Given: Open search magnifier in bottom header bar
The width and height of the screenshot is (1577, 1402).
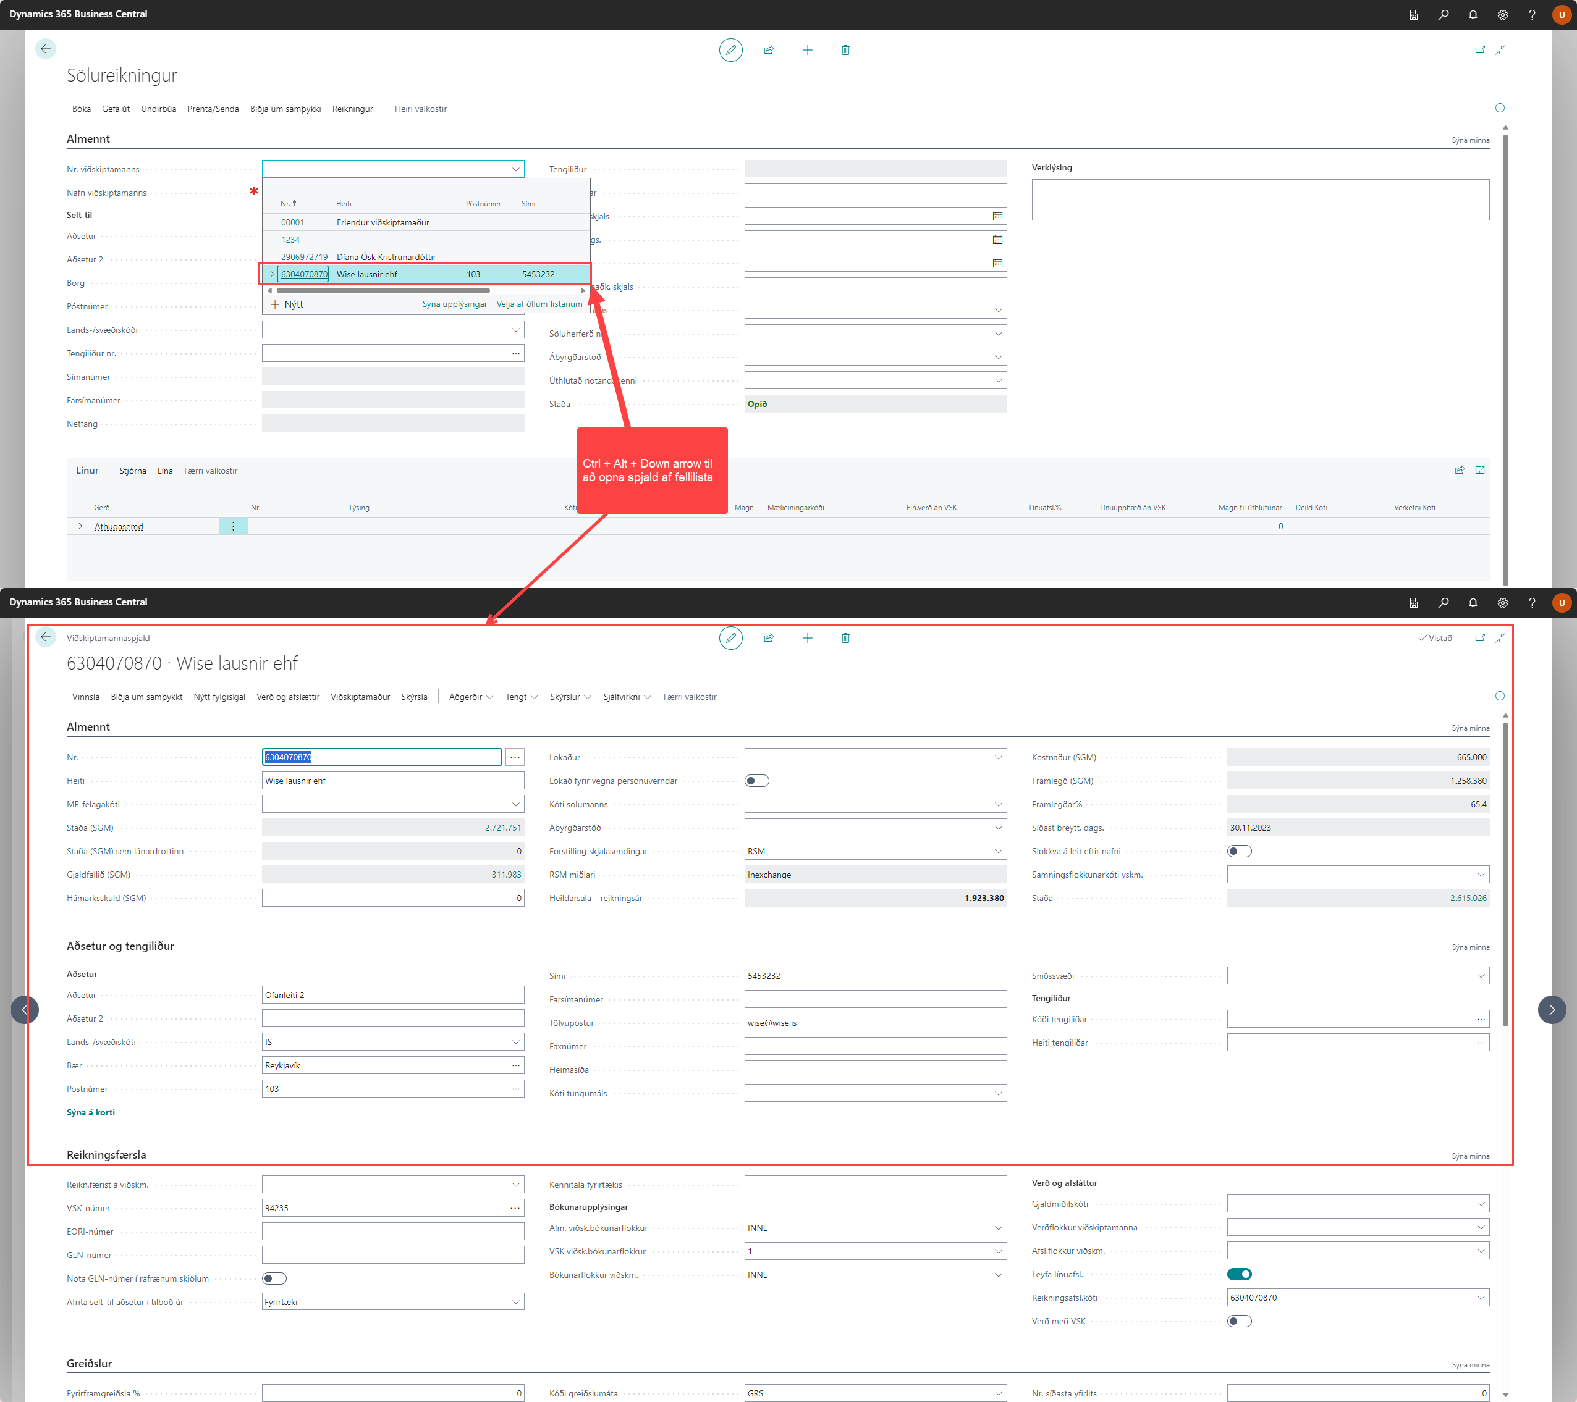Looking at the screenshot, I should 1443,602.
